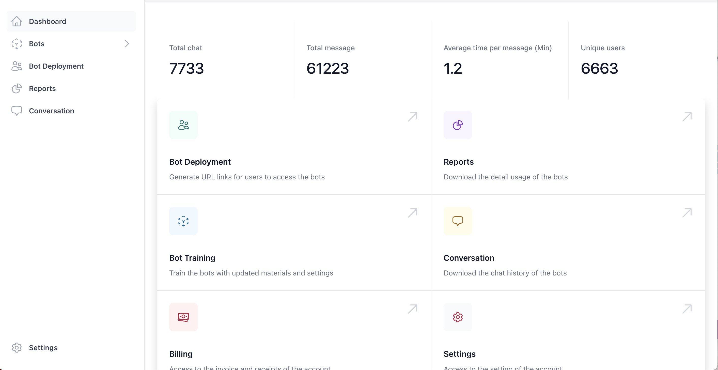
Task: Click the yellow Conversation card icon
Action: (458, 221)
